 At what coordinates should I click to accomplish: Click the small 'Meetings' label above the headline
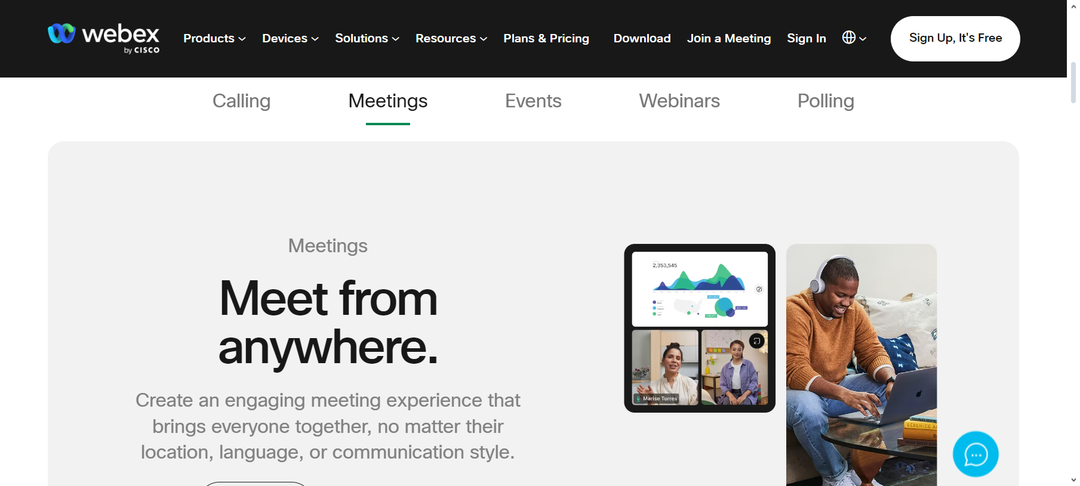[328, 246]
